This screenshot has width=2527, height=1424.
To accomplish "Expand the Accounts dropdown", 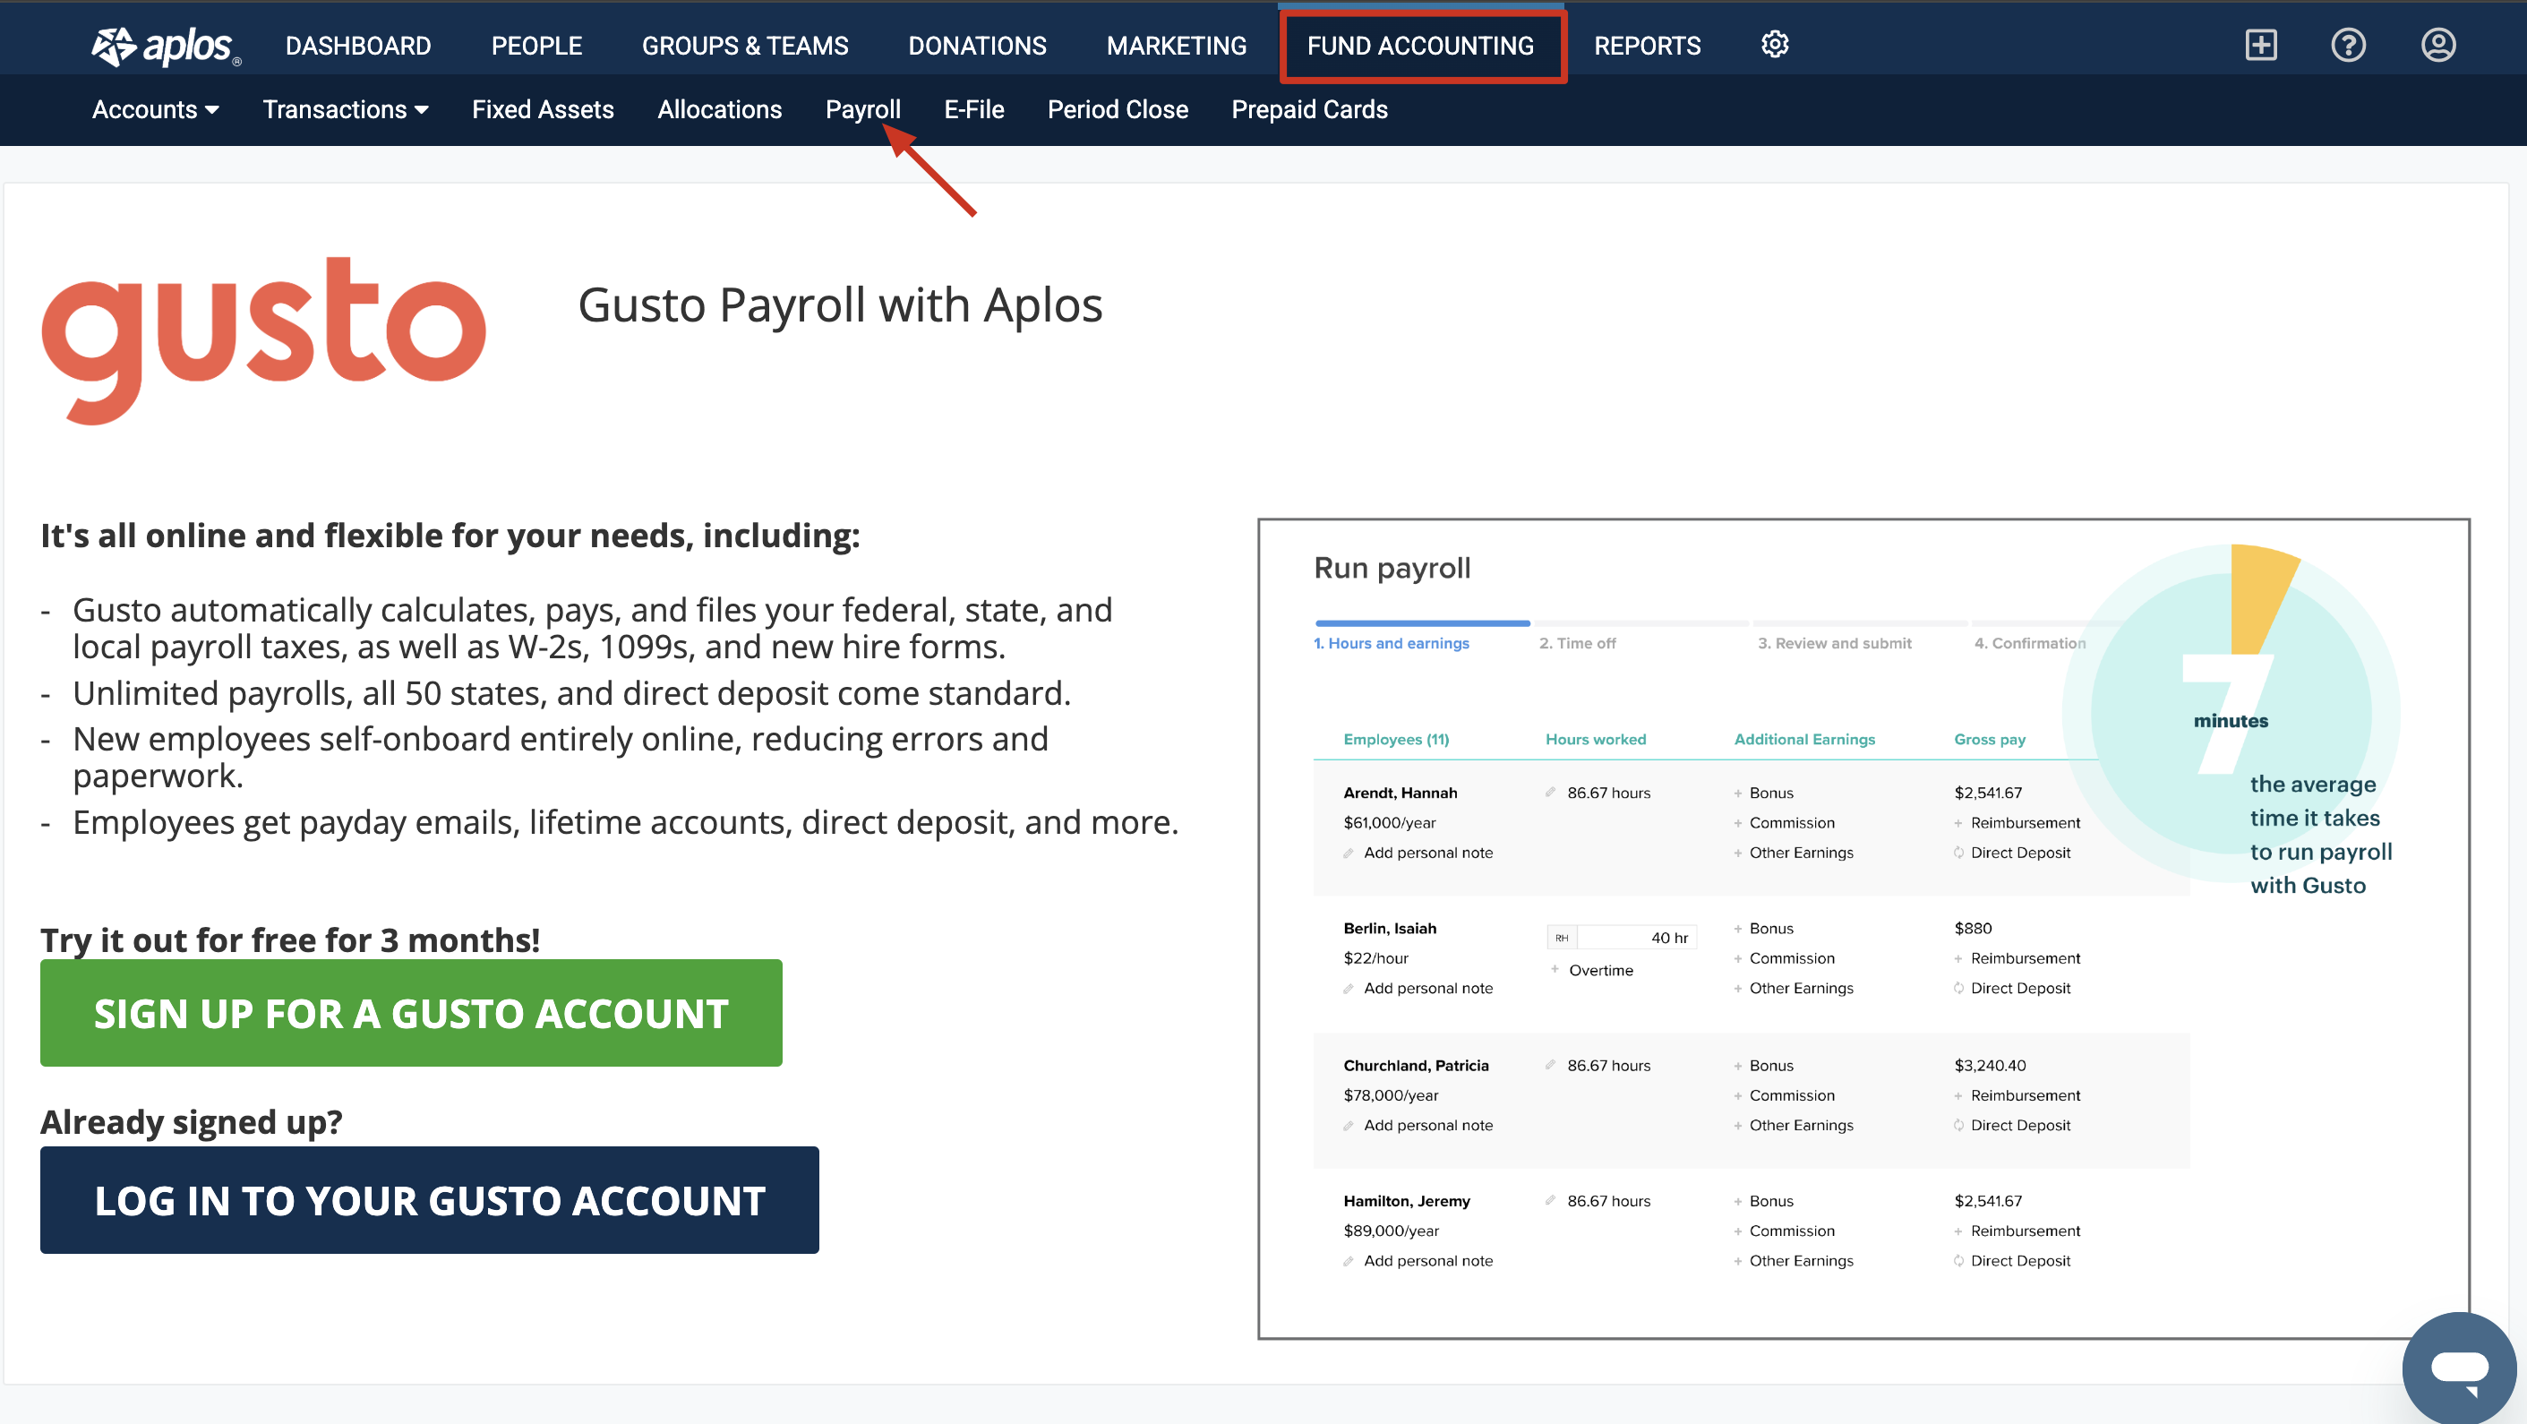I will 155,109.
